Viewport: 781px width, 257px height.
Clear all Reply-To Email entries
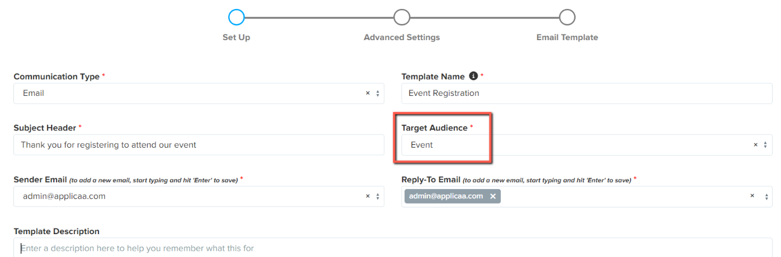(752, 196)
